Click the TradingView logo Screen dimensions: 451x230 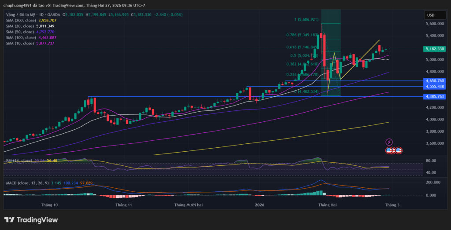[x=31, y=220]
